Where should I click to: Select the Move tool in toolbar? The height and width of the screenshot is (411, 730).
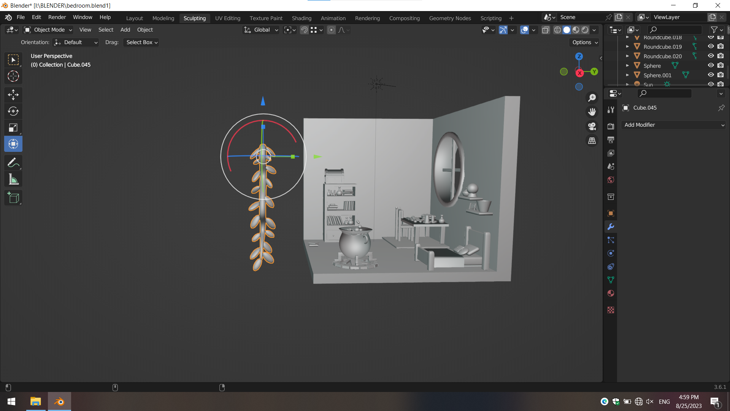(x=13, y=94)
